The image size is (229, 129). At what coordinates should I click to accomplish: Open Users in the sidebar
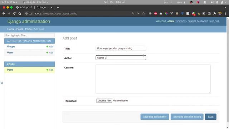10,53
